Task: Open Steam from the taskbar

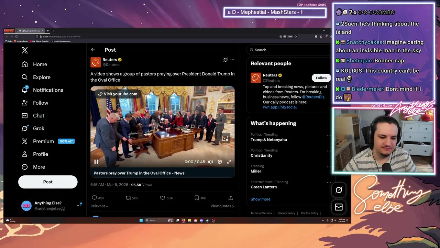Action: tap(207, 220)
